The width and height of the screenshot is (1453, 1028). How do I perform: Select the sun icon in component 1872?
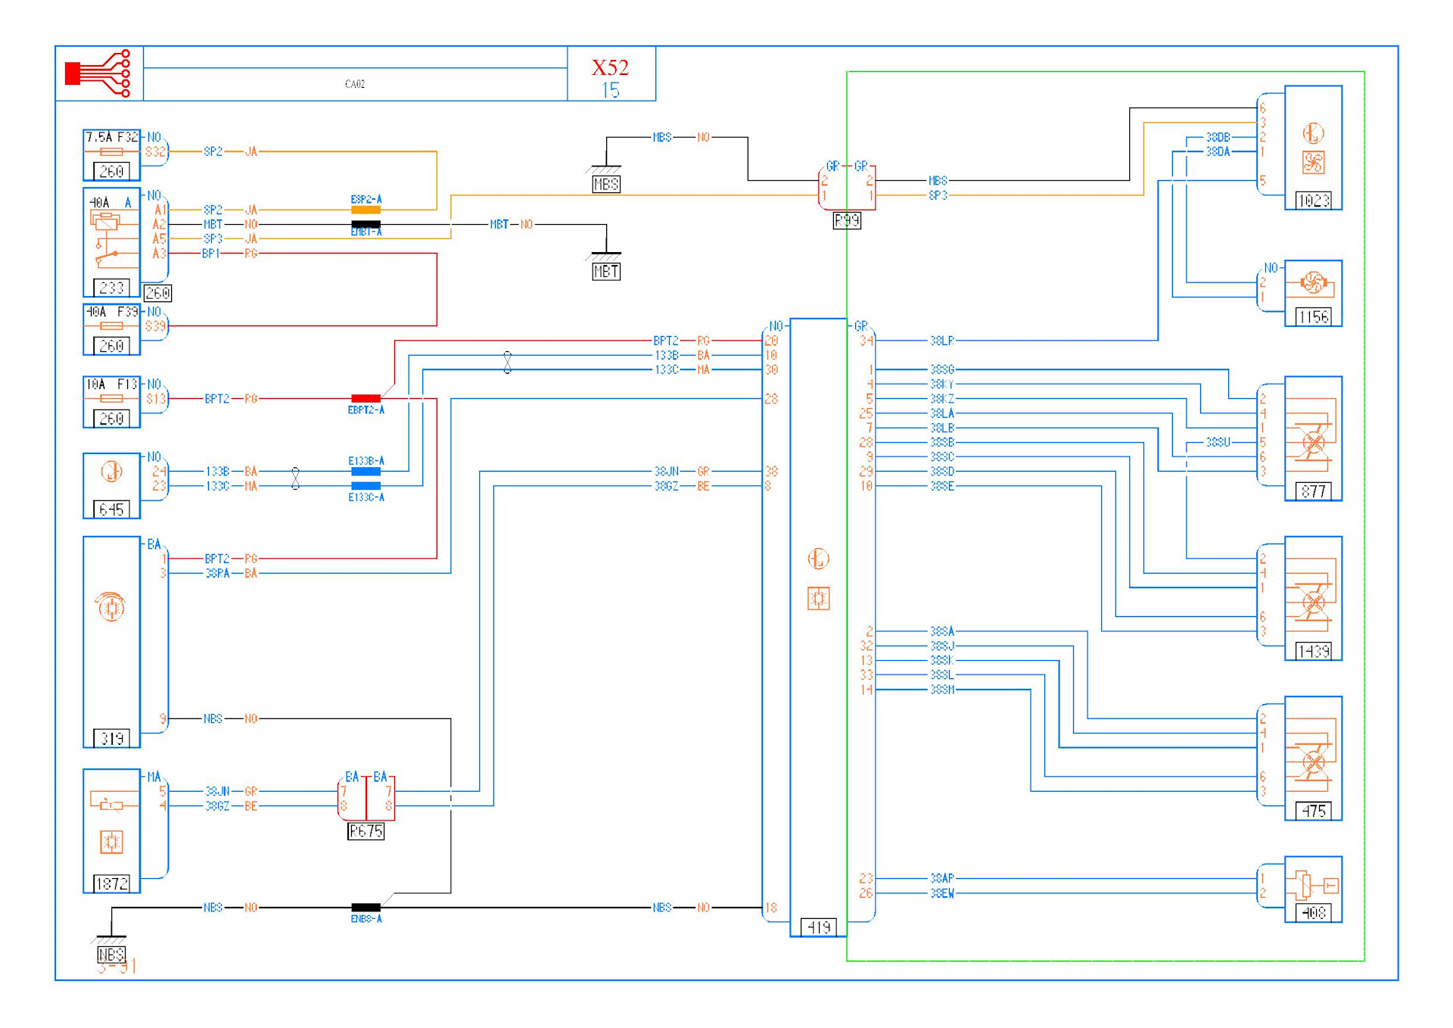click(111, 841)
